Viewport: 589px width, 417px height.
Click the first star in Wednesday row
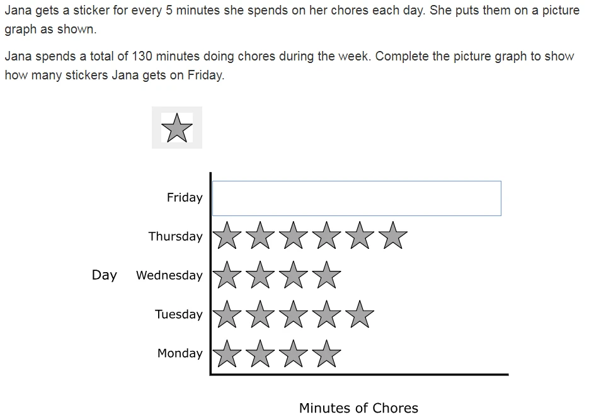point(227,275)
